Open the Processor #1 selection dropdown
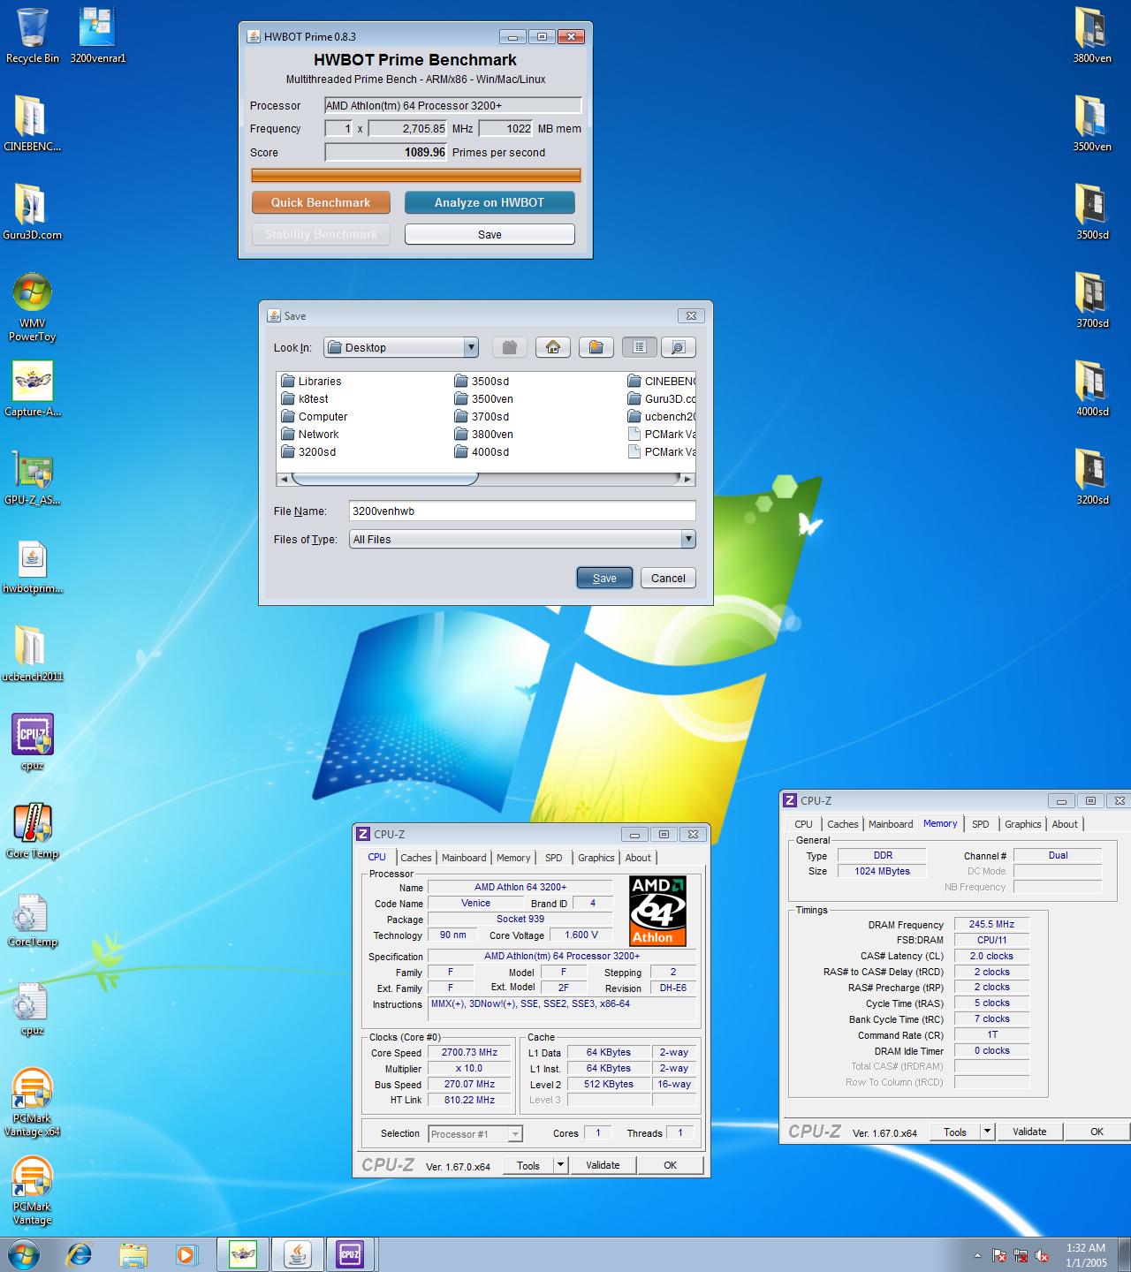Image resolution: width=1131 pixels, height=1272 pixels. point(475,1133)
